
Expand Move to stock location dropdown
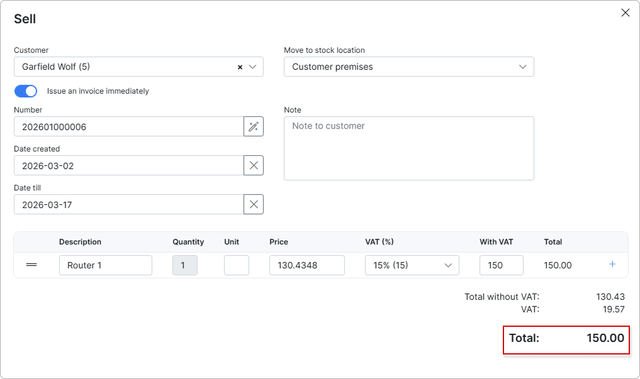pos(408,67)
